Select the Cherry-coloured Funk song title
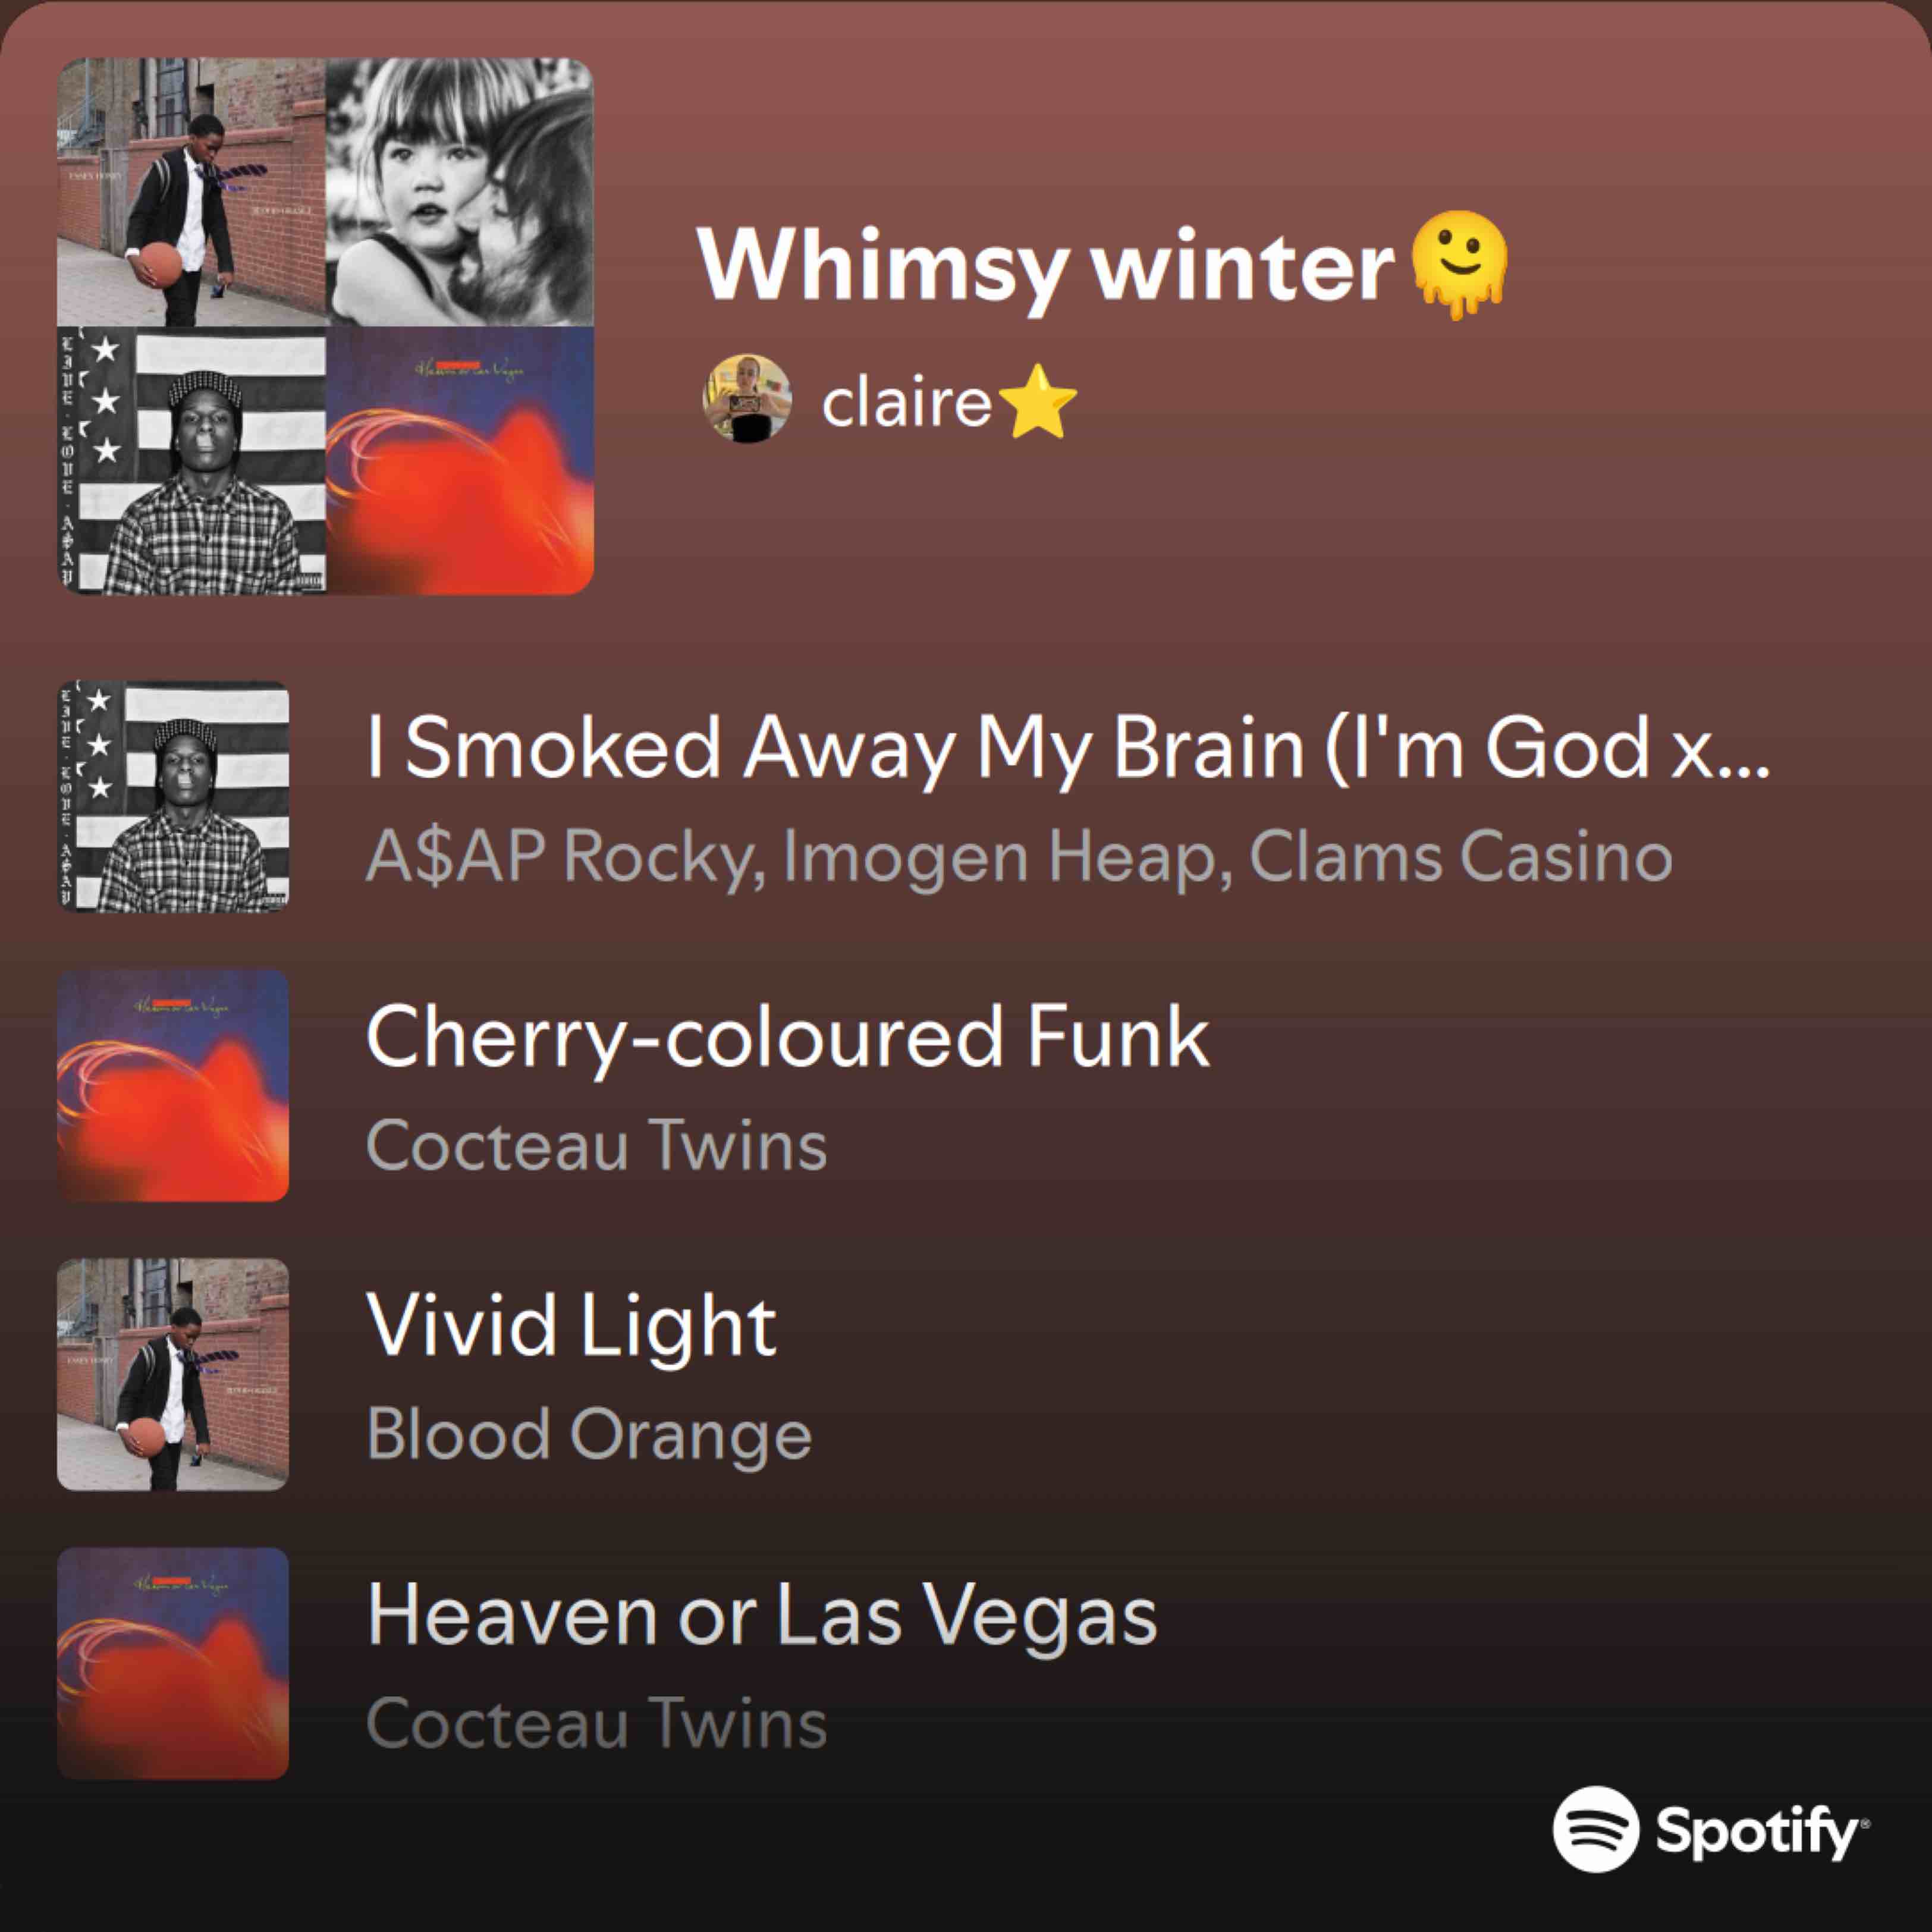 coord(788,1037)
